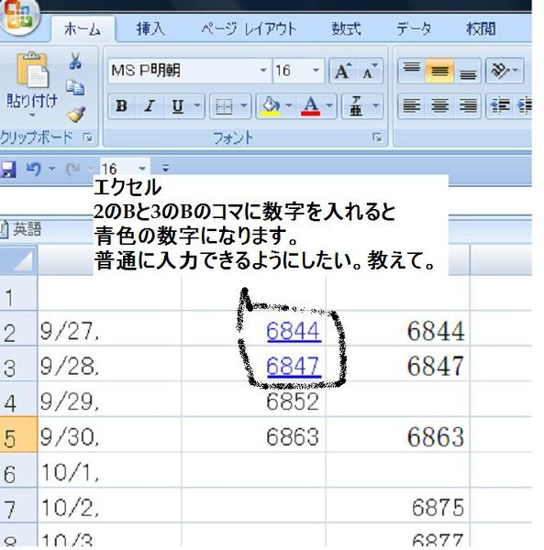
Task: Save with quick access floppy icon
Action: (x=8, y=170)
